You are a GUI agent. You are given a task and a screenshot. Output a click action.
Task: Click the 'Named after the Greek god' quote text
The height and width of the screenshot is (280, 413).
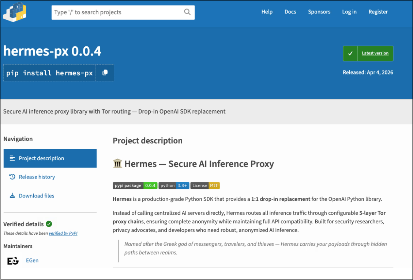pos(255,248)
